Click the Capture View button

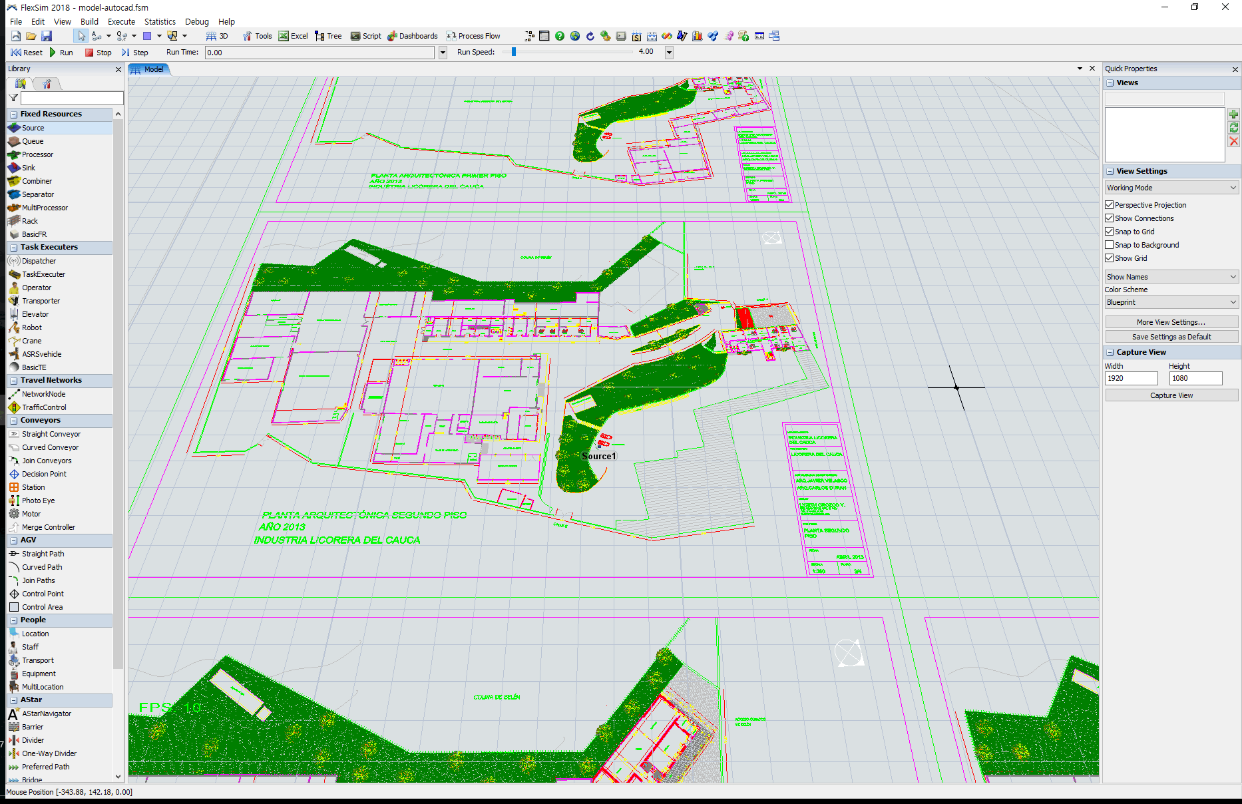(1171, 395)
